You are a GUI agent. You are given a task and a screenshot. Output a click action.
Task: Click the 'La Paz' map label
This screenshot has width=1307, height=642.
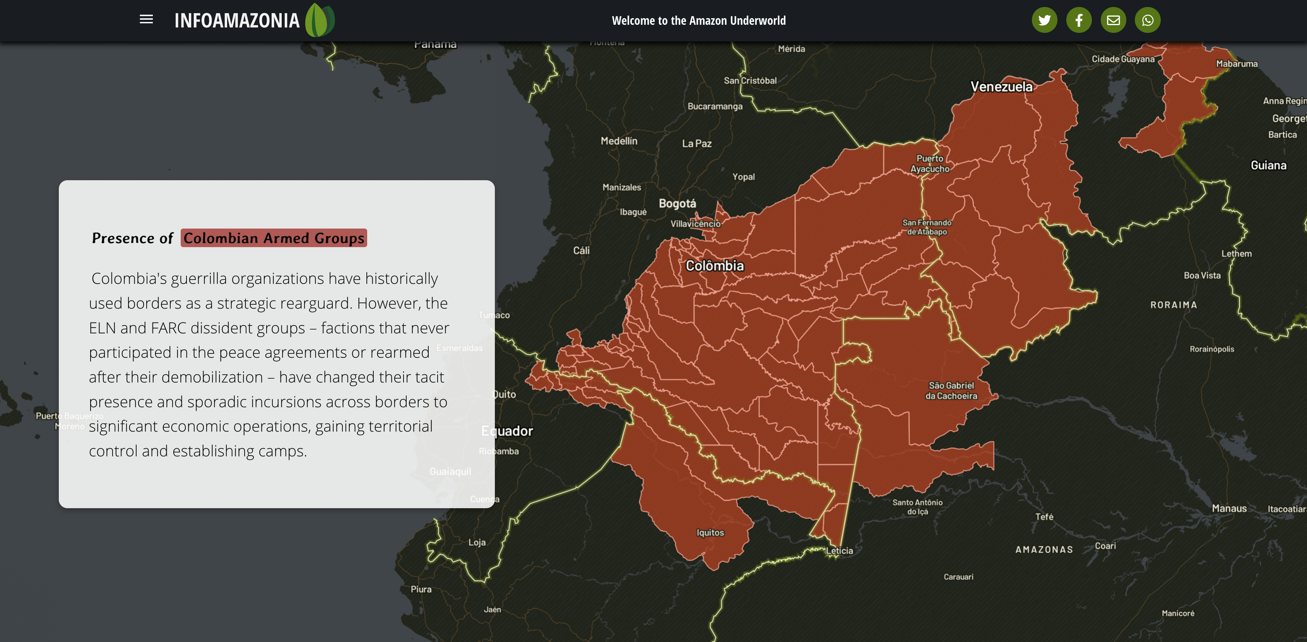point(696,143)
